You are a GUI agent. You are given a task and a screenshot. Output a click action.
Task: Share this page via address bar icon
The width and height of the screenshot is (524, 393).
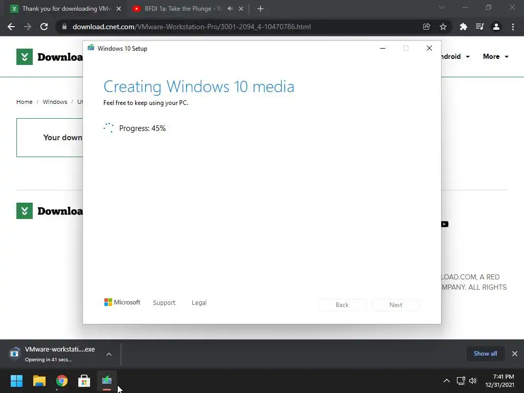point(426,27)
